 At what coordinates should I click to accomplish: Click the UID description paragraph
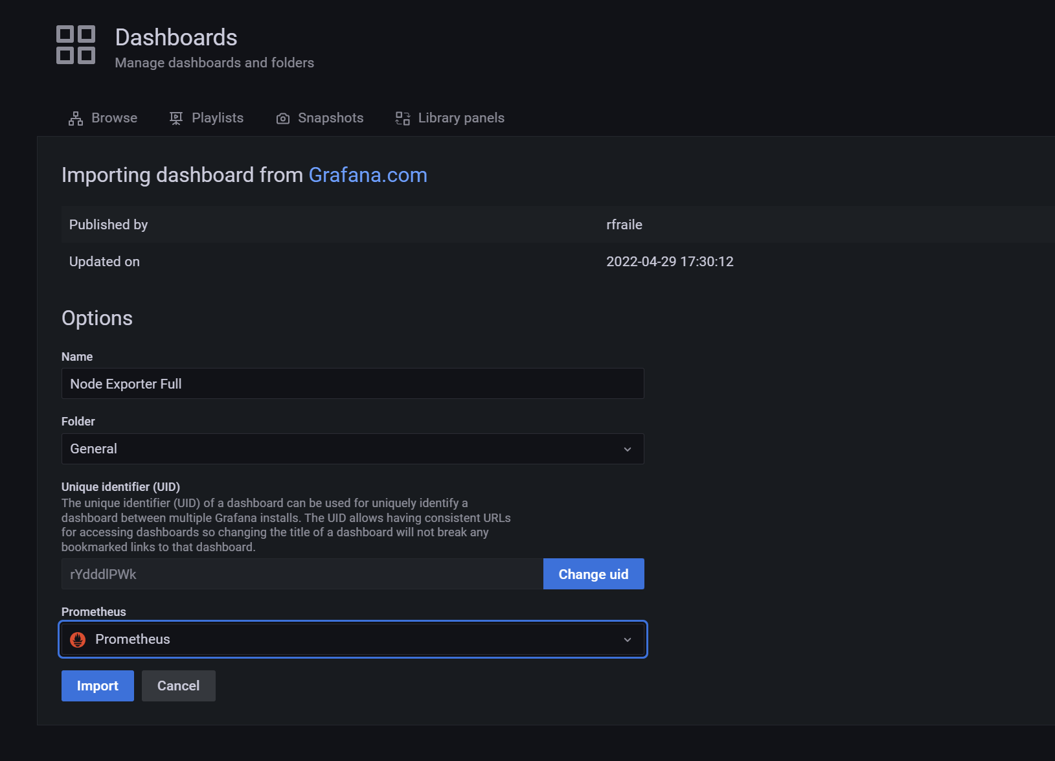tap(286, 525)
